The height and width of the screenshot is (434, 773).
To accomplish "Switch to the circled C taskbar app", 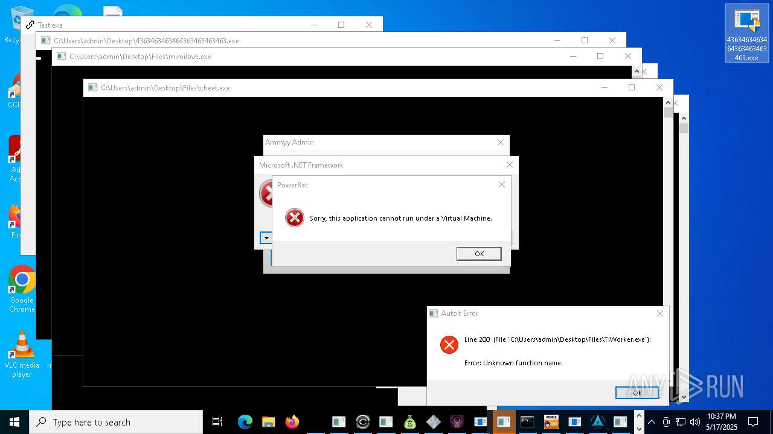I will click(x=363, y=422).
